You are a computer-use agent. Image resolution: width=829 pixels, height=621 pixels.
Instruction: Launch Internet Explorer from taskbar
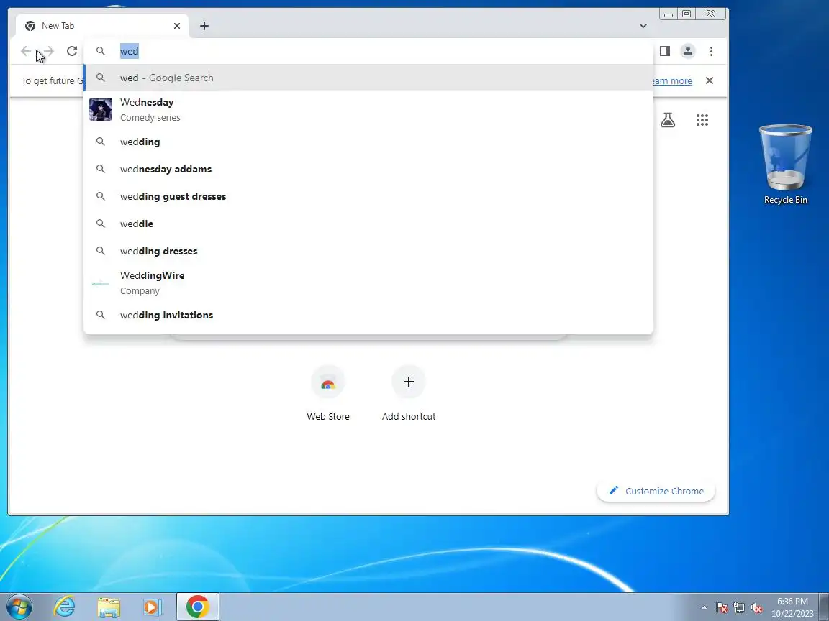(64, 607)
